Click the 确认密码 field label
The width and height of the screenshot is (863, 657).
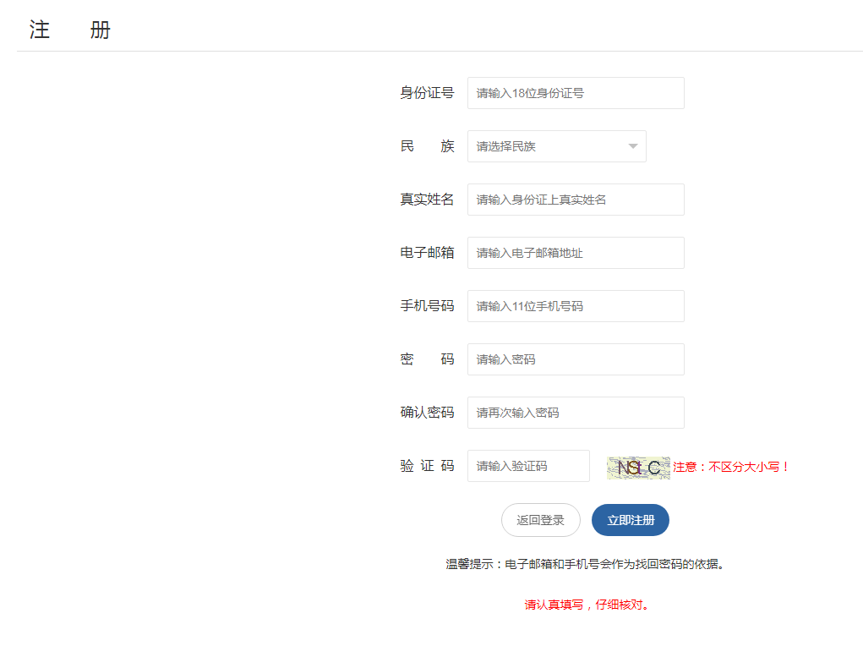click(x=427, y=413)
